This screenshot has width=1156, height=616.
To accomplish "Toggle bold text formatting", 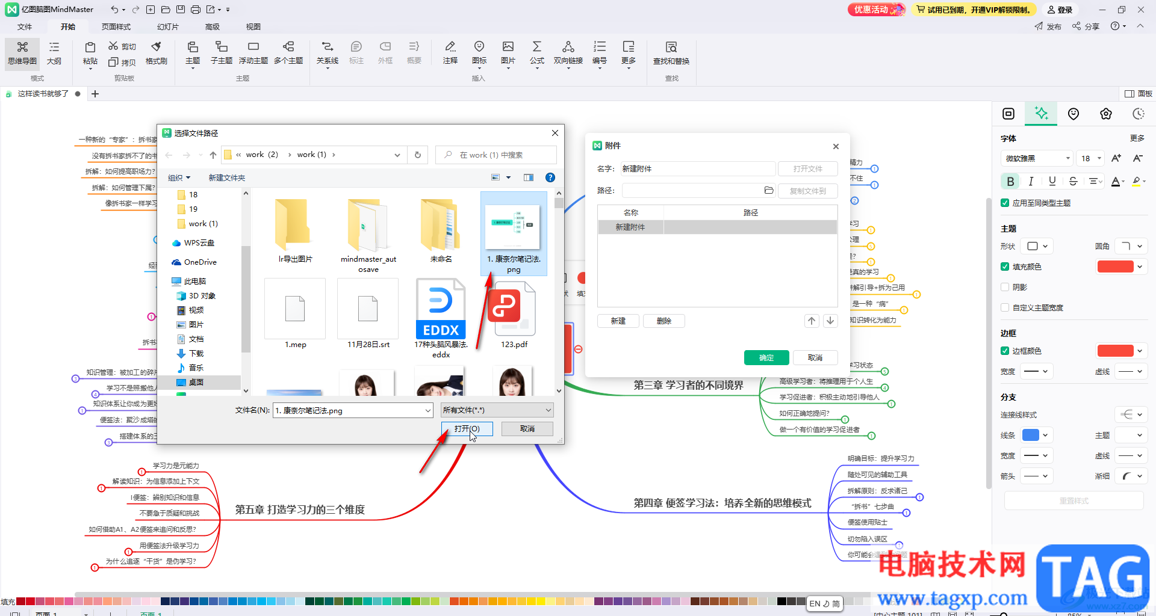I will pos(1010,181).
